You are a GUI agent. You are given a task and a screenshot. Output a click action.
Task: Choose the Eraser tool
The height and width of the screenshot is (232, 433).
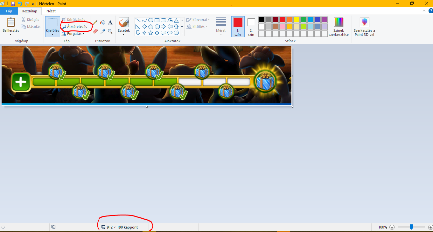[x=95, y=31]
